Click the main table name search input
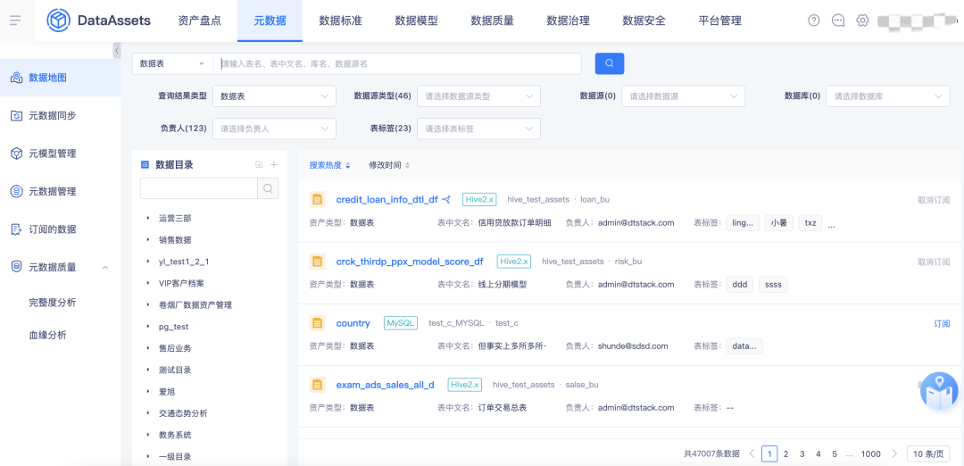964x466 pixels. point(400,63)
